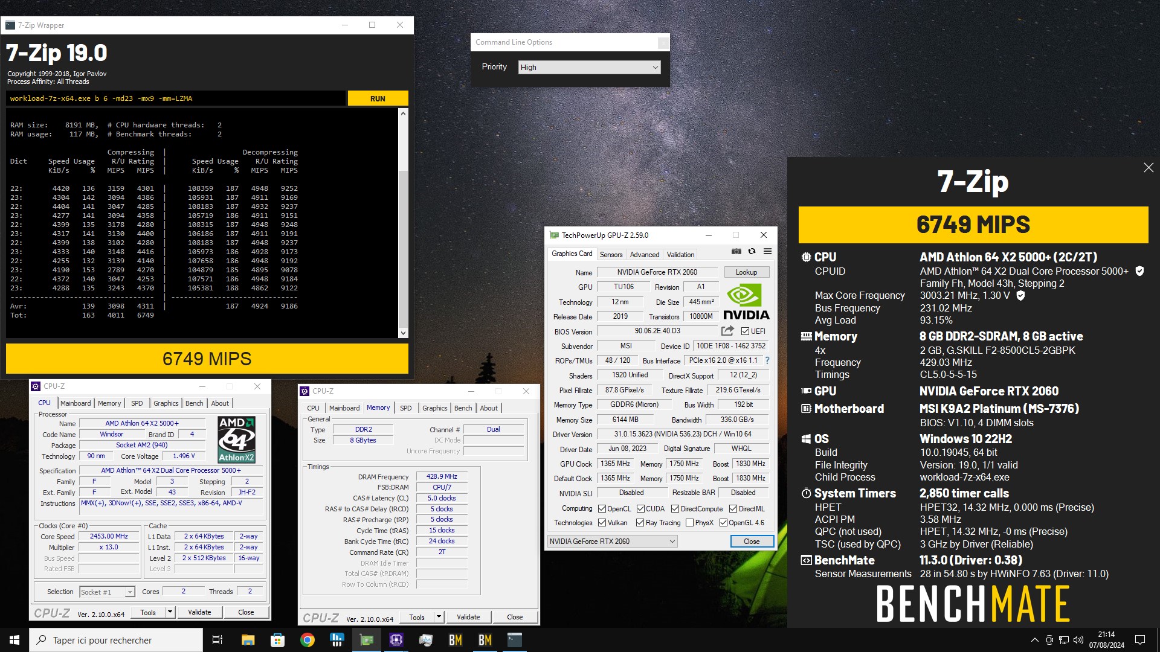Take a GPU-Z screenshot with the camera icon
The height and width of the screenshot is (652, 1160).
(x=736, y=251)
